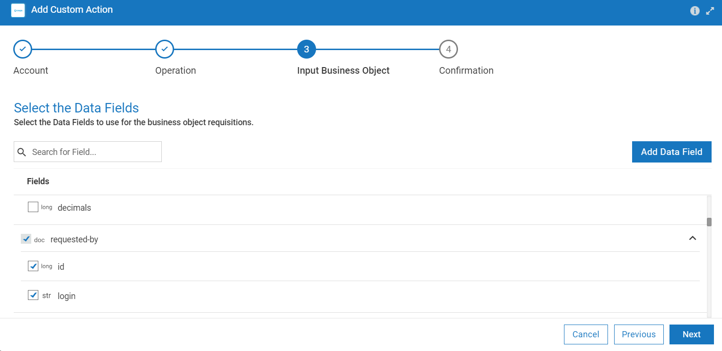Click the decimals field name
The height and width of the screenshot is (351, 722).
(x=74, y=208)
